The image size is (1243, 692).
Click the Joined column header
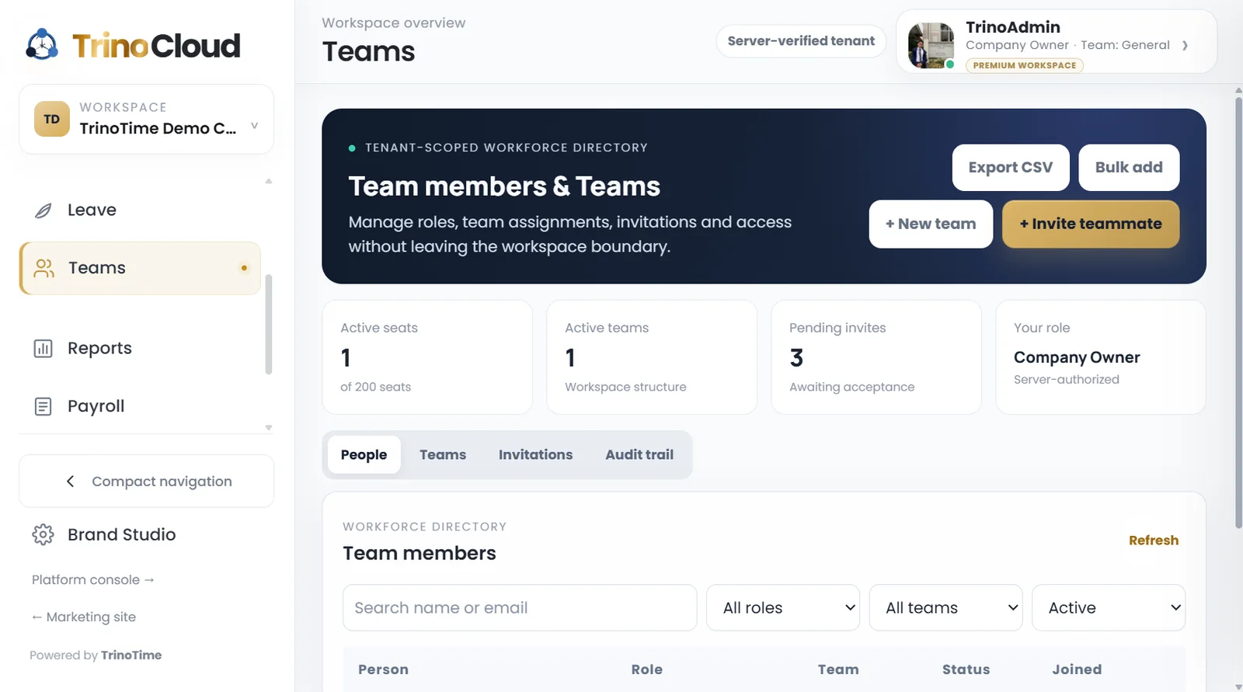(1077, 669)
